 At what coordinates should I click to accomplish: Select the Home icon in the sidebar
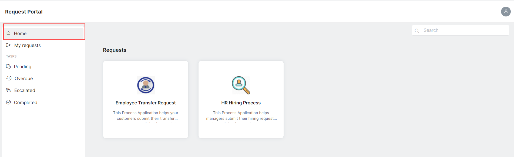9,33
